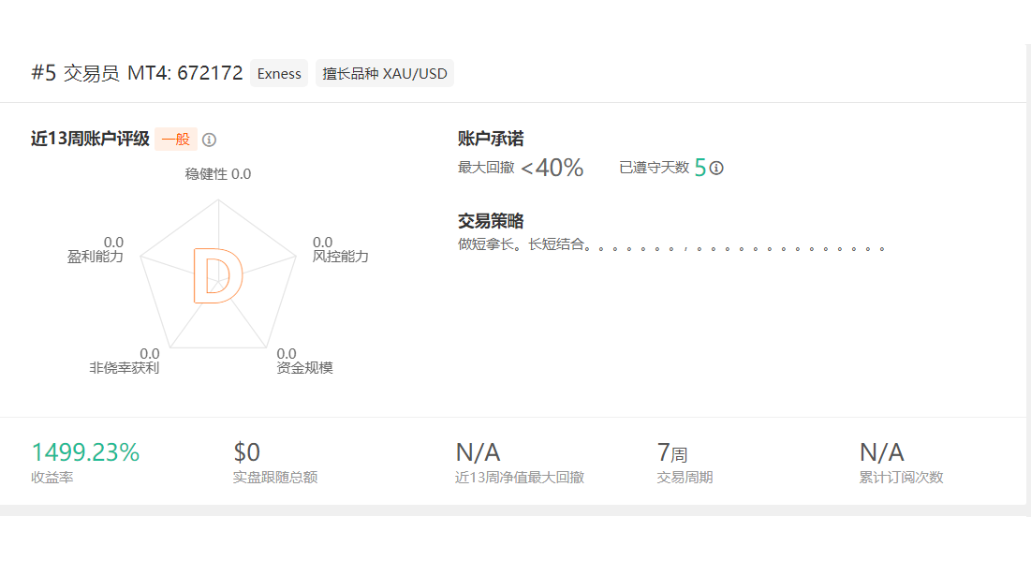1031x561 pixels.
Task: Click info icon beside 一般 account rating
Action: 209,140
